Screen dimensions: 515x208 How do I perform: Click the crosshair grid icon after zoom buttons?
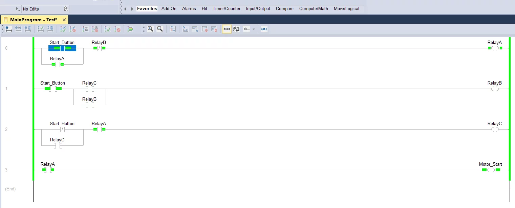[173, 29]
